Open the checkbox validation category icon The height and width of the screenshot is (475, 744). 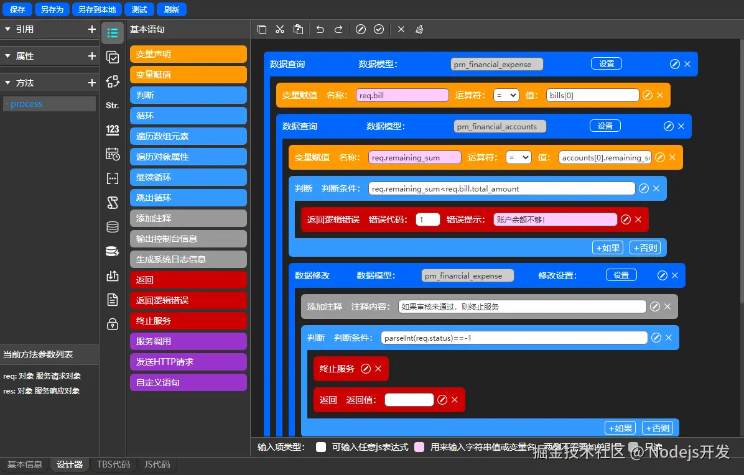[x=113, y=57]
